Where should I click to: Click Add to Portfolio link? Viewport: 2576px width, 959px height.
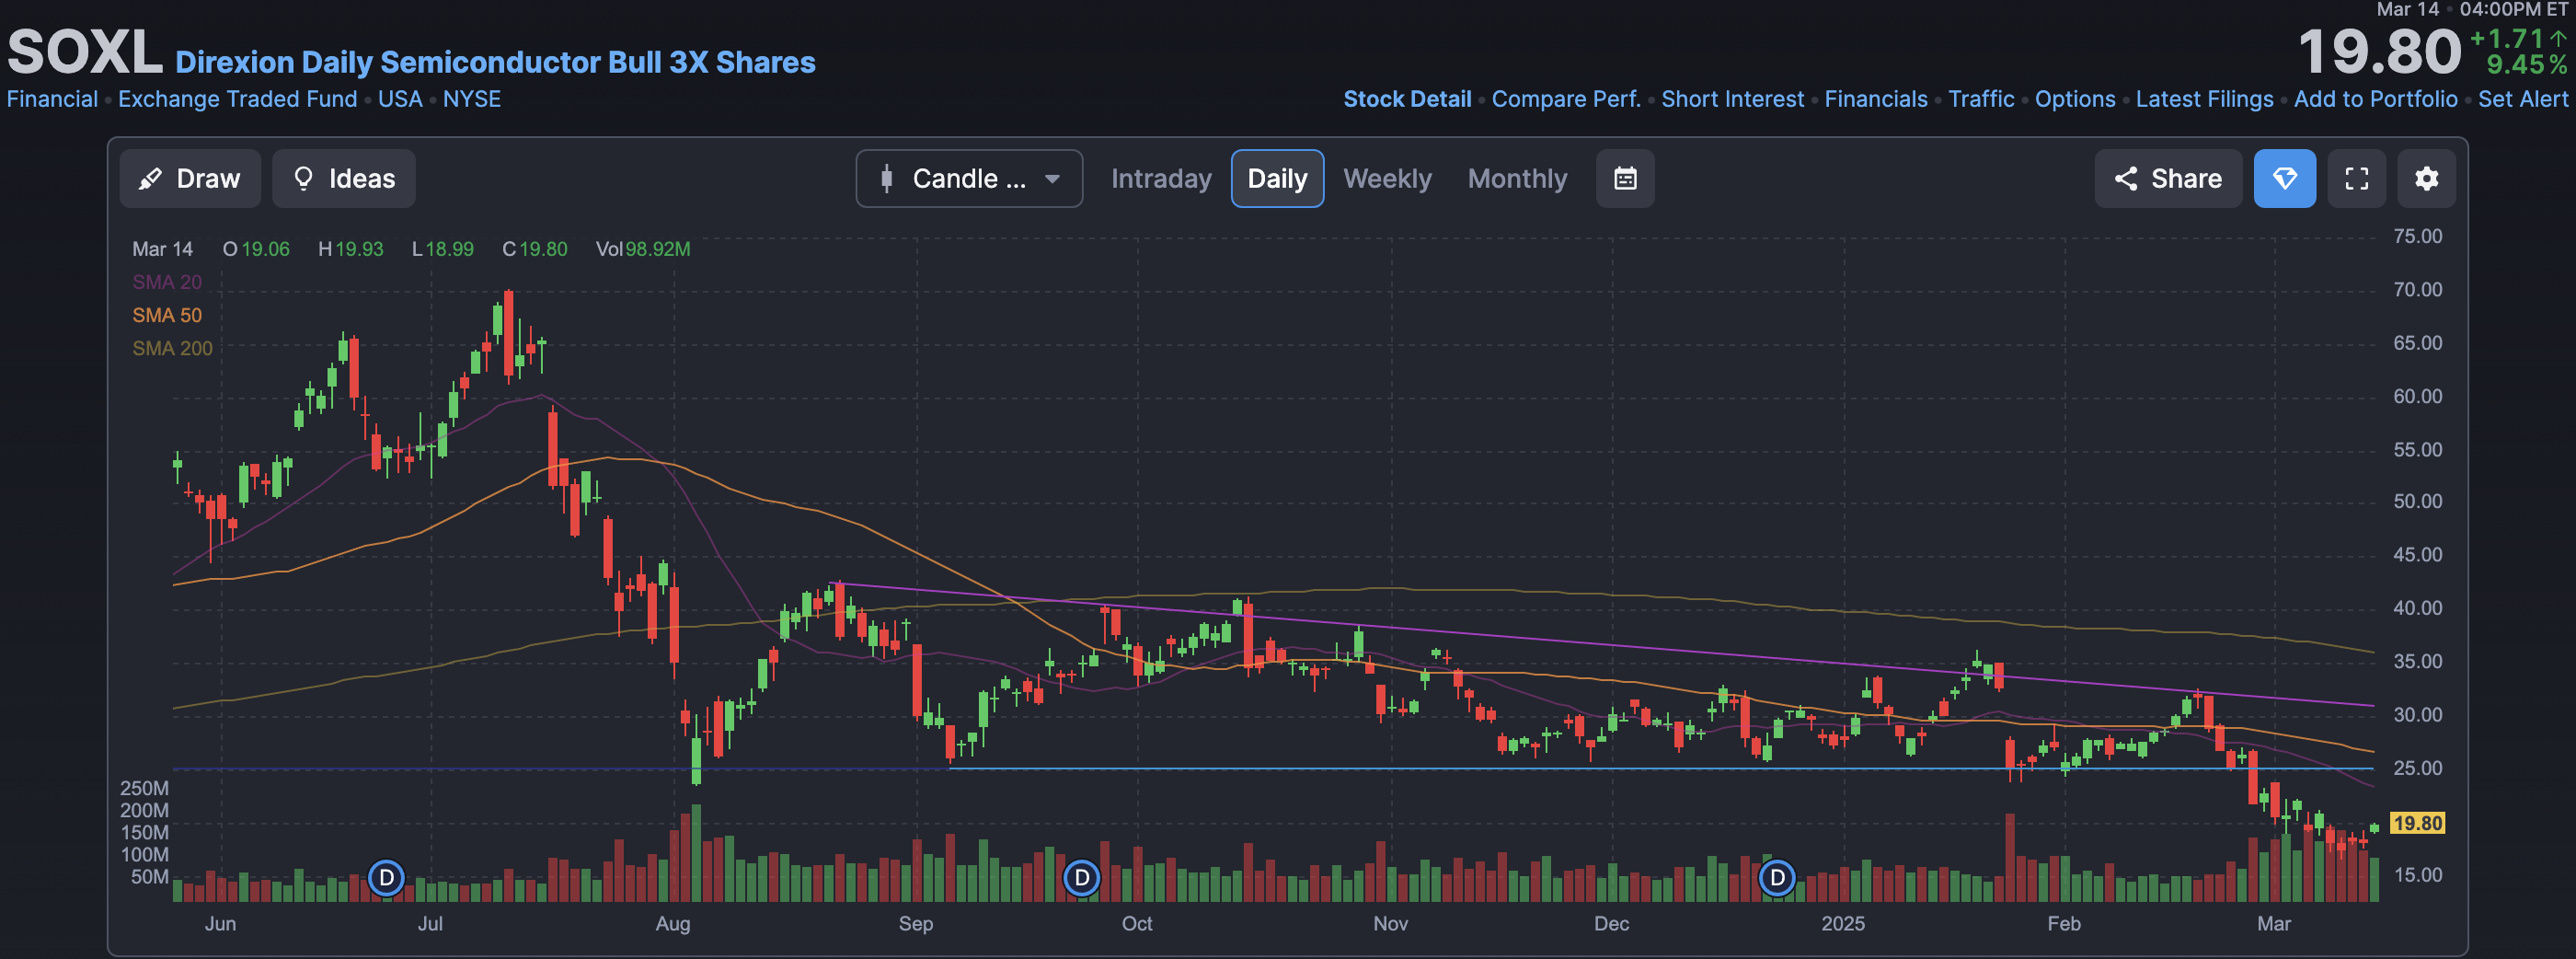tap(2375, 99)
